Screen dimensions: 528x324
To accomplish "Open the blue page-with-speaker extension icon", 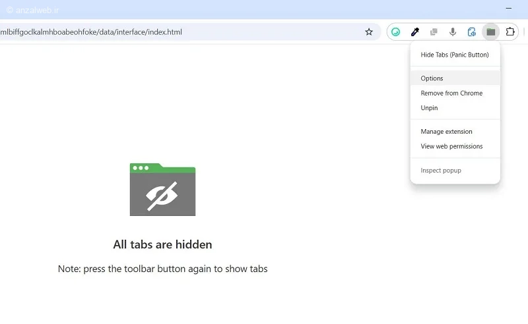I will coord(472,32).
